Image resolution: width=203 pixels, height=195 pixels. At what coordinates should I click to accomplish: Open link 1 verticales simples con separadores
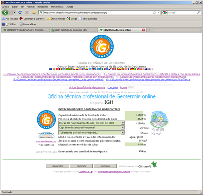[52, 74]
